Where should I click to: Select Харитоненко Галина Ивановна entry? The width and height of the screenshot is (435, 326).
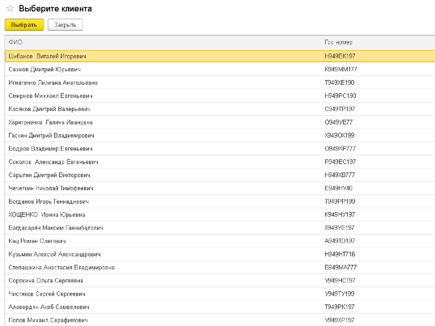51,122
